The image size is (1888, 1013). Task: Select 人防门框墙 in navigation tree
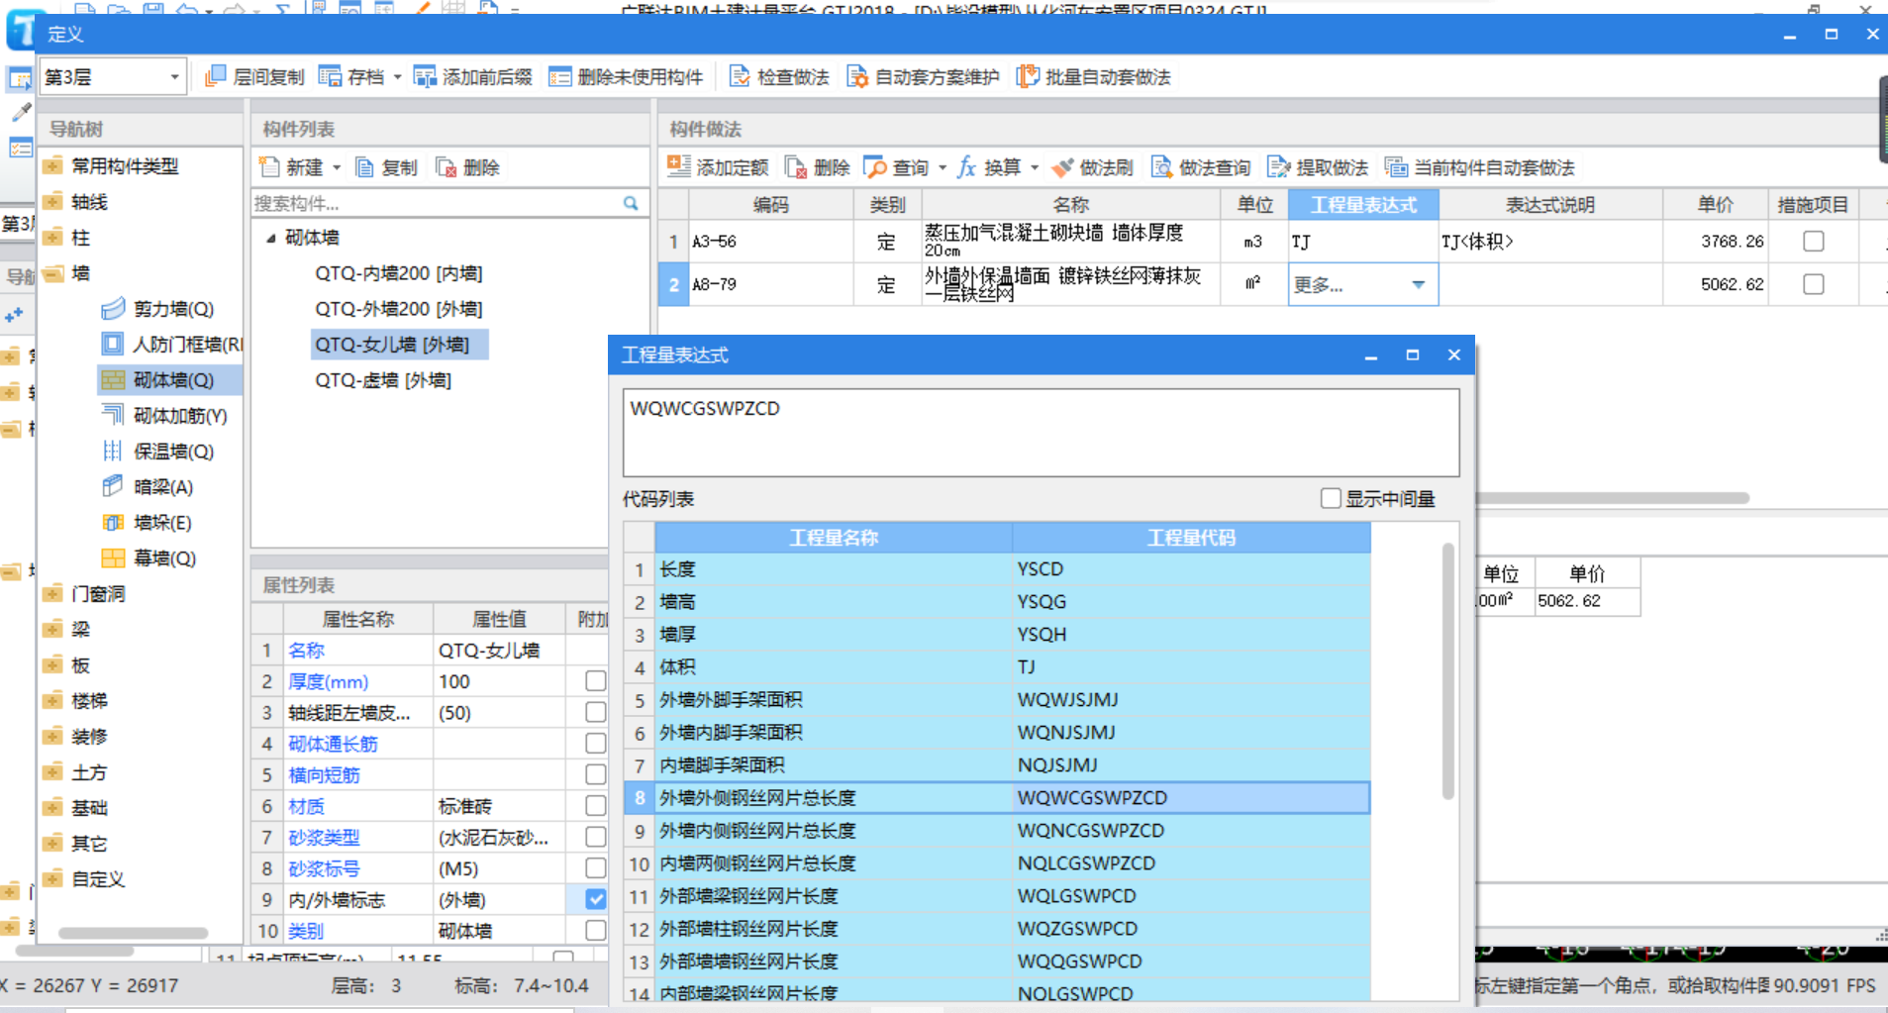pyautogui.click(x=172, y=345)
